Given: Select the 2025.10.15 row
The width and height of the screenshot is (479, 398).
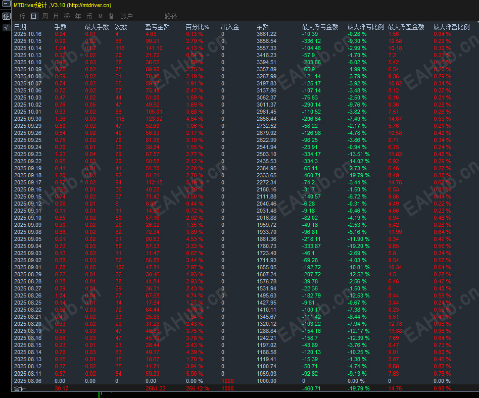Looking at the screenshot, I should click(245, 41).
